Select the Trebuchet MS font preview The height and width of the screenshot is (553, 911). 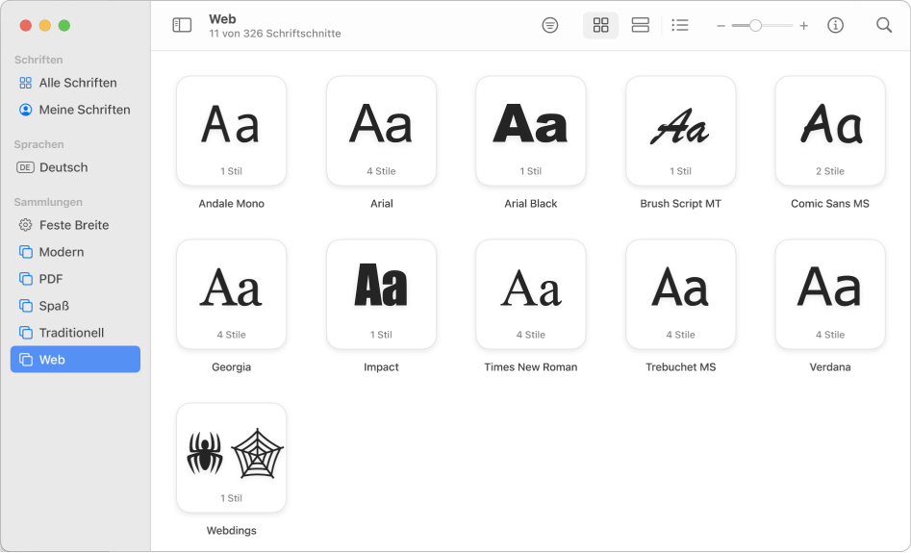[680, 294]
